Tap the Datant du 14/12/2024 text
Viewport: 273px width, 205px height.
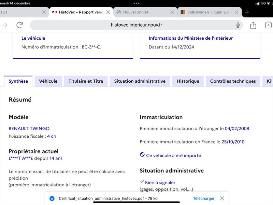171,47
